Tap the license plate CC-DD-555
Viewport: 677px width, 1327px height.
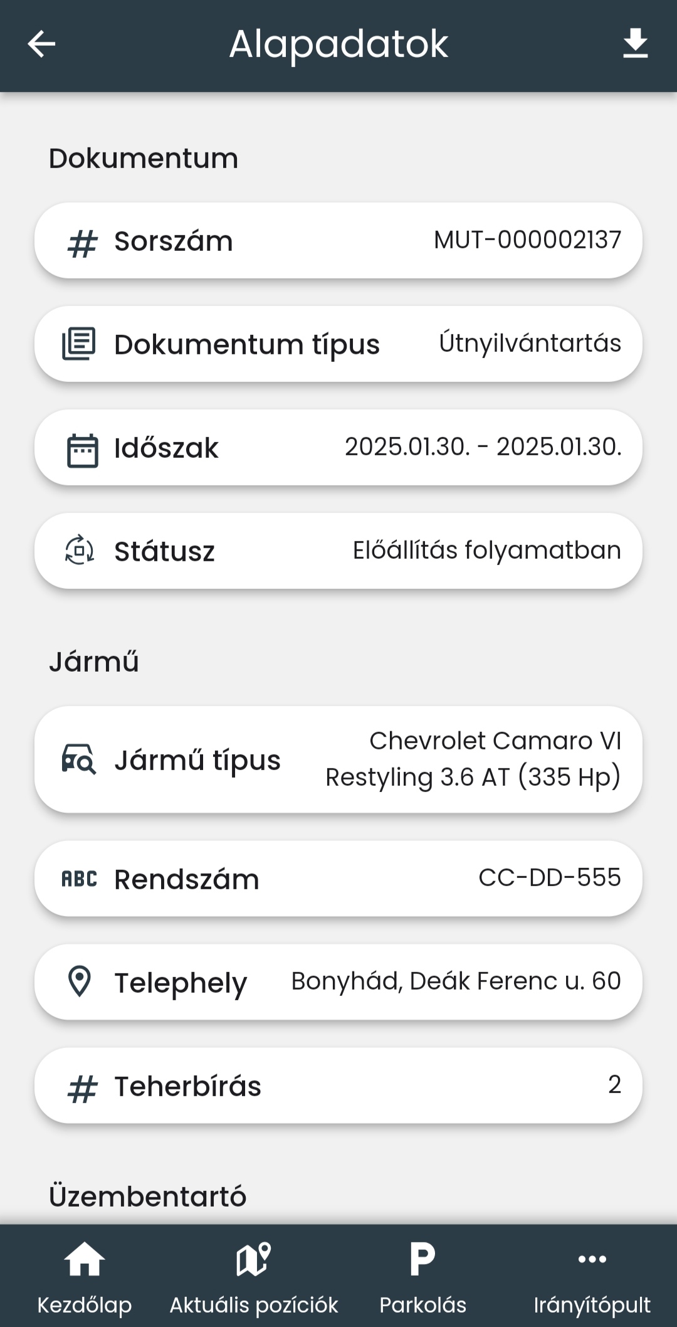pos(549,878)
